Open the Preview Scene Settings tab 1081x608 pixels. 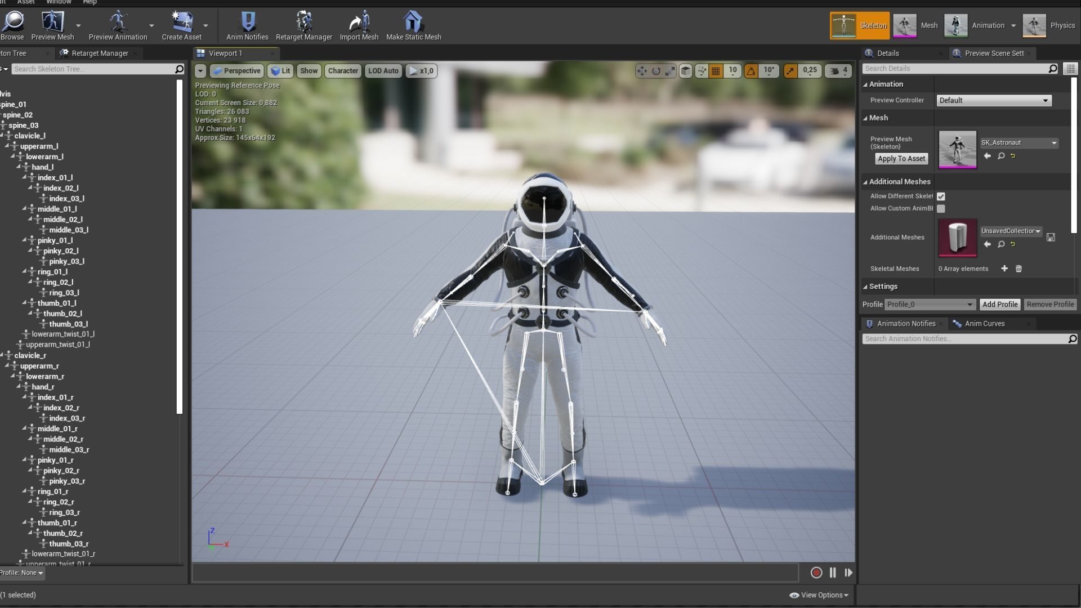(993, 53)
